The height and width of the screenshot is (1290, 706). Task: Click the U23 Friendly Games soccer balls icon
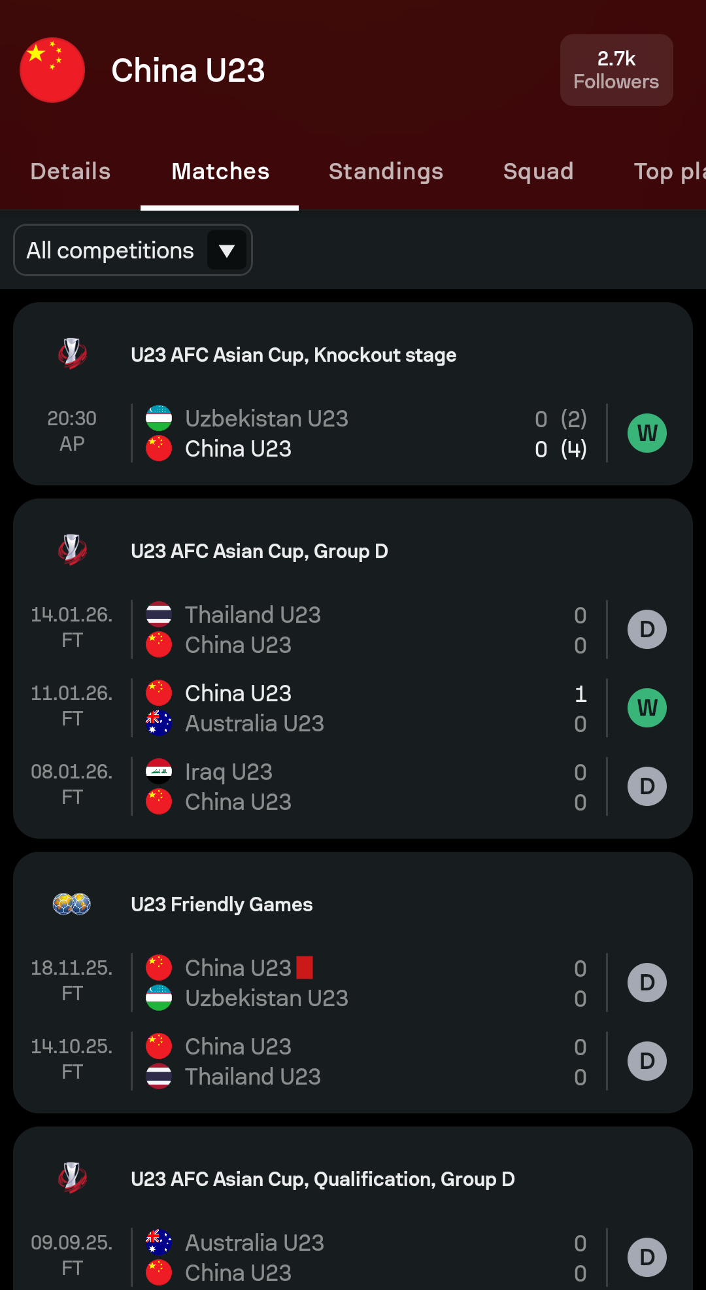tap(72, 904)
